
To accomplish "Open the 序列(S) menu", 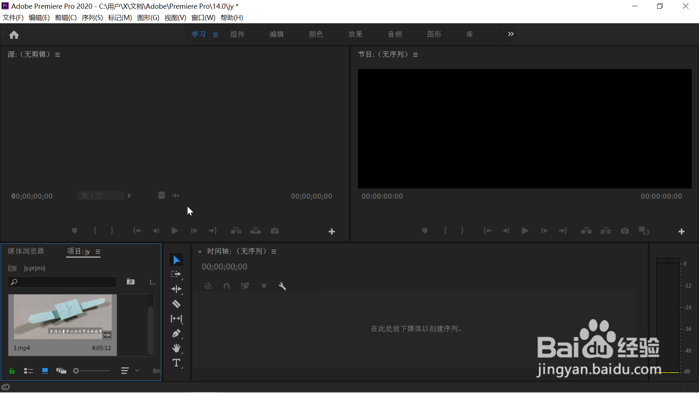I will (x=92, y=17).
